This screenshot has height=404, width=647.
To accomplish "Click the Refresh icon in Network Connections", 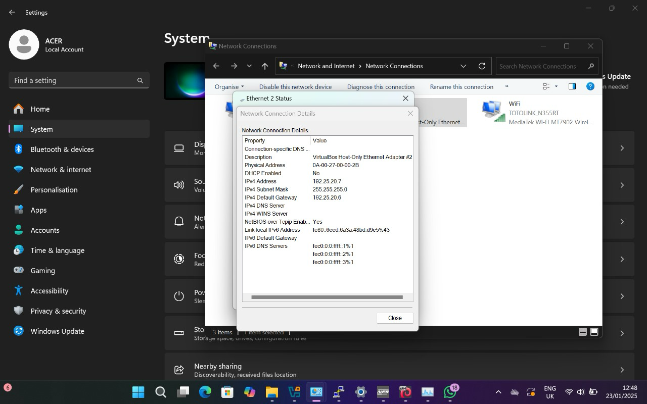I will [x=482, y=66].
